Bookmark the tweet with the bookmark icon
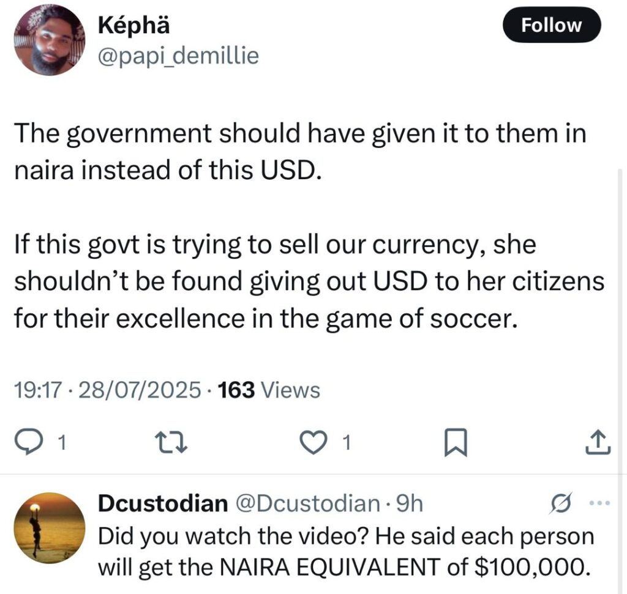 click(x=456, y=443)
